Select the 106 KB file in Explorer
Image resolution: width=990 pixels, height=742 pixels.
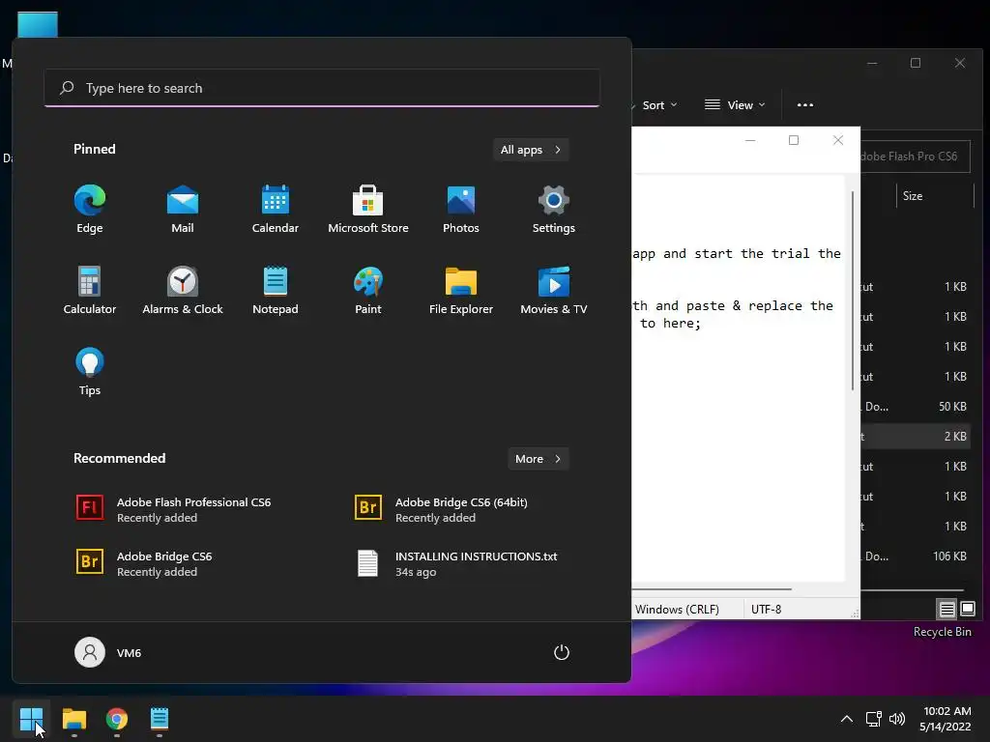pos(915,556)
